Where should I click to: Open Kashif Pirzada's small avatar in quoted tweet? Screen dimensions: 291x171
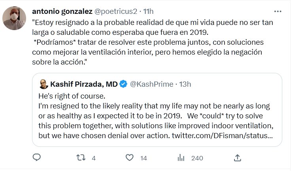[43, 84]
